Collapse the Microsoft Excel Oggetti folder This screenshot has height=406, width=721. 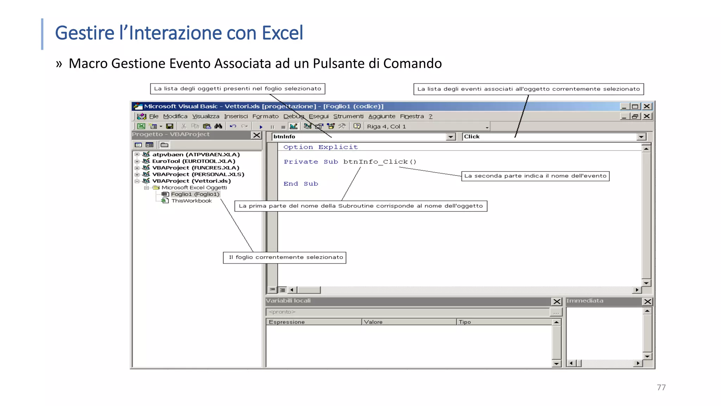coord(146,188)
